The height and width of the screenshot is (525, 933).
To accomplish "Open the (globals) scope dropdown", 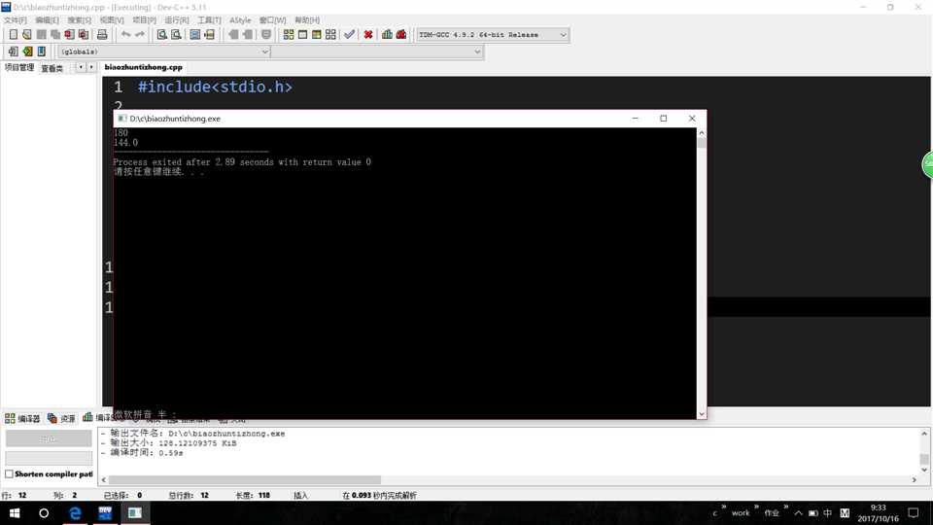I will click(164, 52).
